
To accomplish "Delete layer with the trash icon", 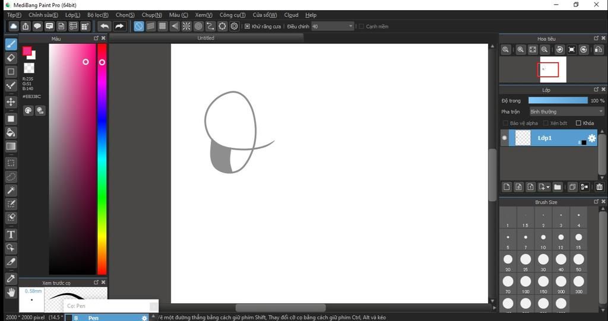I will click(x=600, y=187).
